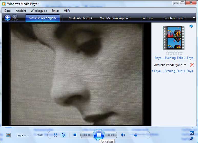Image resolution: width=198 pixels, height=143 pixels.
Task: Stop playback with the square stop button
Action: pyautogui.click(x=75, y=135)
